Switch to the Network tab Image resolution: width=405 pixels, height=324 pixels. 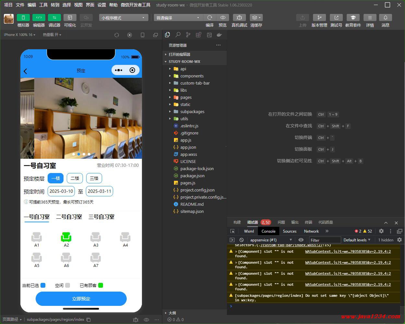coord(311,231)
